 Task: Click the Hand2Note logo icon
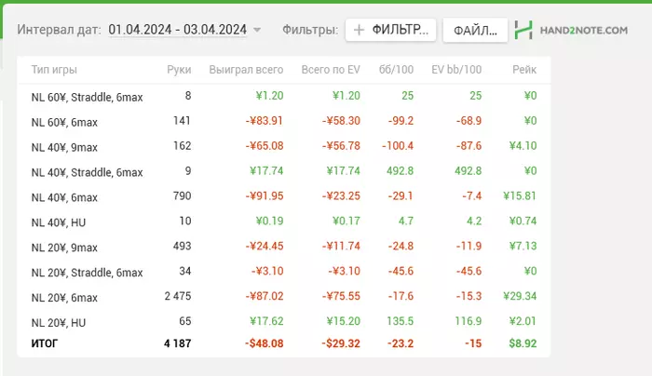click(523, 30)
